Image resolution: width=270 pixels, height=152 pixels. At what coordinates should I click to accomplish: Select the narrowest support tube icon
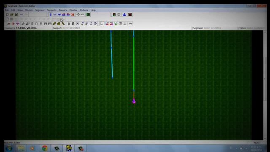(x=32, y=24)
